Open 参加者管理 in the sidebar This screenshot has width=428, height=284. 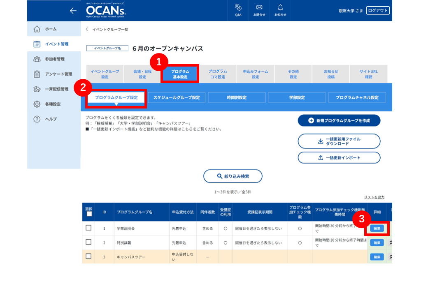click(x=54, y=59)
